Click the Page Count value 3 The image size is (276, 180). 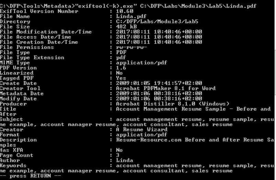coord(118,155)
